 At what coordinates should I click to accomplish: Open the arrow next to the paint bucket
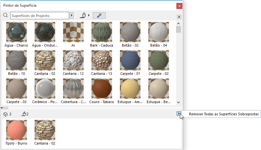tap(89, 15)
